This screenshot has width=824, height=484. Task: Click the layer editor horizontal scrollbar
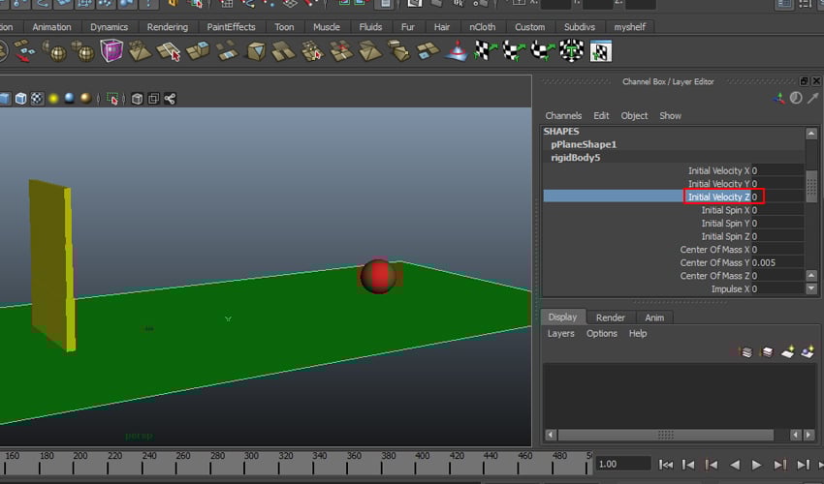pos(665,435)
